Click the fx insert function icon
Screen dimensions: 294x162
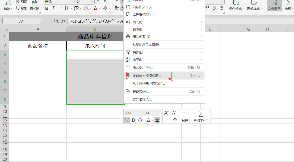[x=63, y=21]
